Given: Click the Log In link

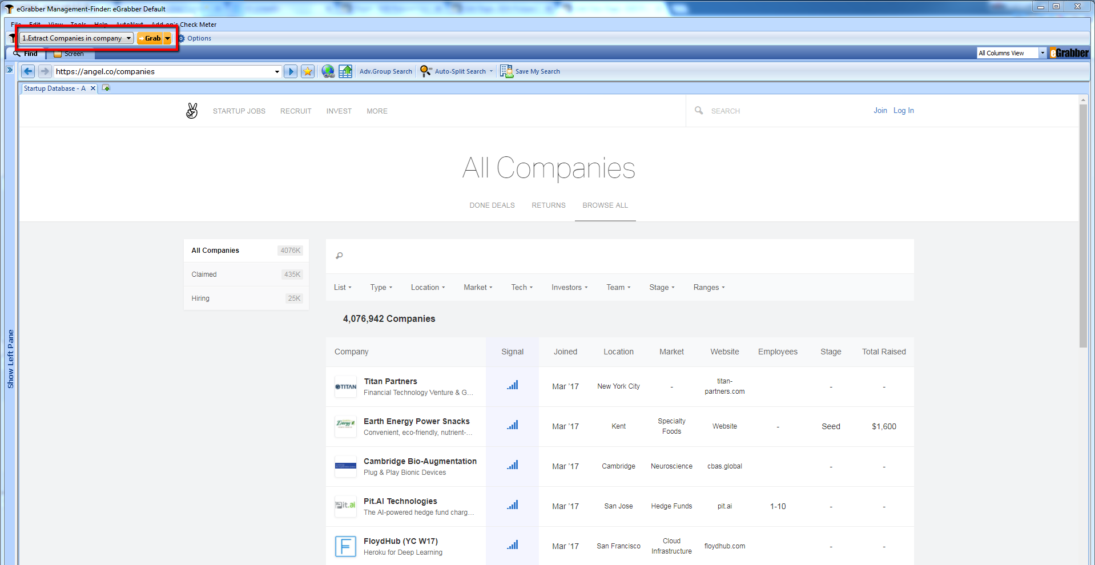Looking at the screenshot, I should click(904, 111).
